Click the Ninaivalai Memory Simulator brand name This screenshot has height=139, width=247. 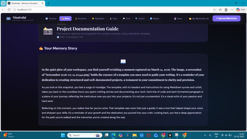[23, 18]
